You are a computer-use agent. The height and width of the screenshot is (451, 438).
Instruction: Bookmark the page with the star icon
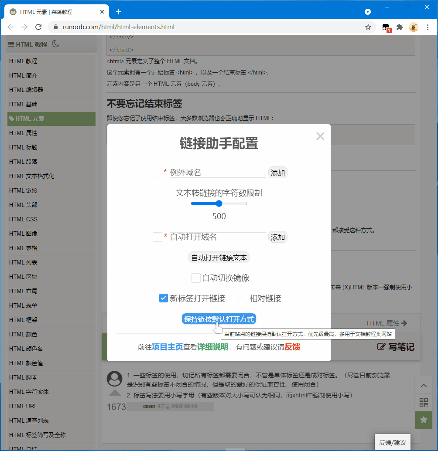coord(368,27)
